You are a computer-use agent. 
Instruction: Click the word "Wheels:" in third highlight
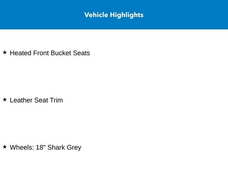point(22,147)
